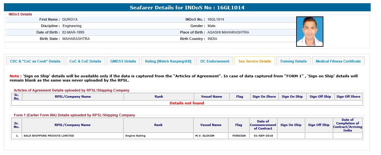Click the Vessel Name header in Articles table
This screenshot has height=155, width=381.
(x=211, y=96)
